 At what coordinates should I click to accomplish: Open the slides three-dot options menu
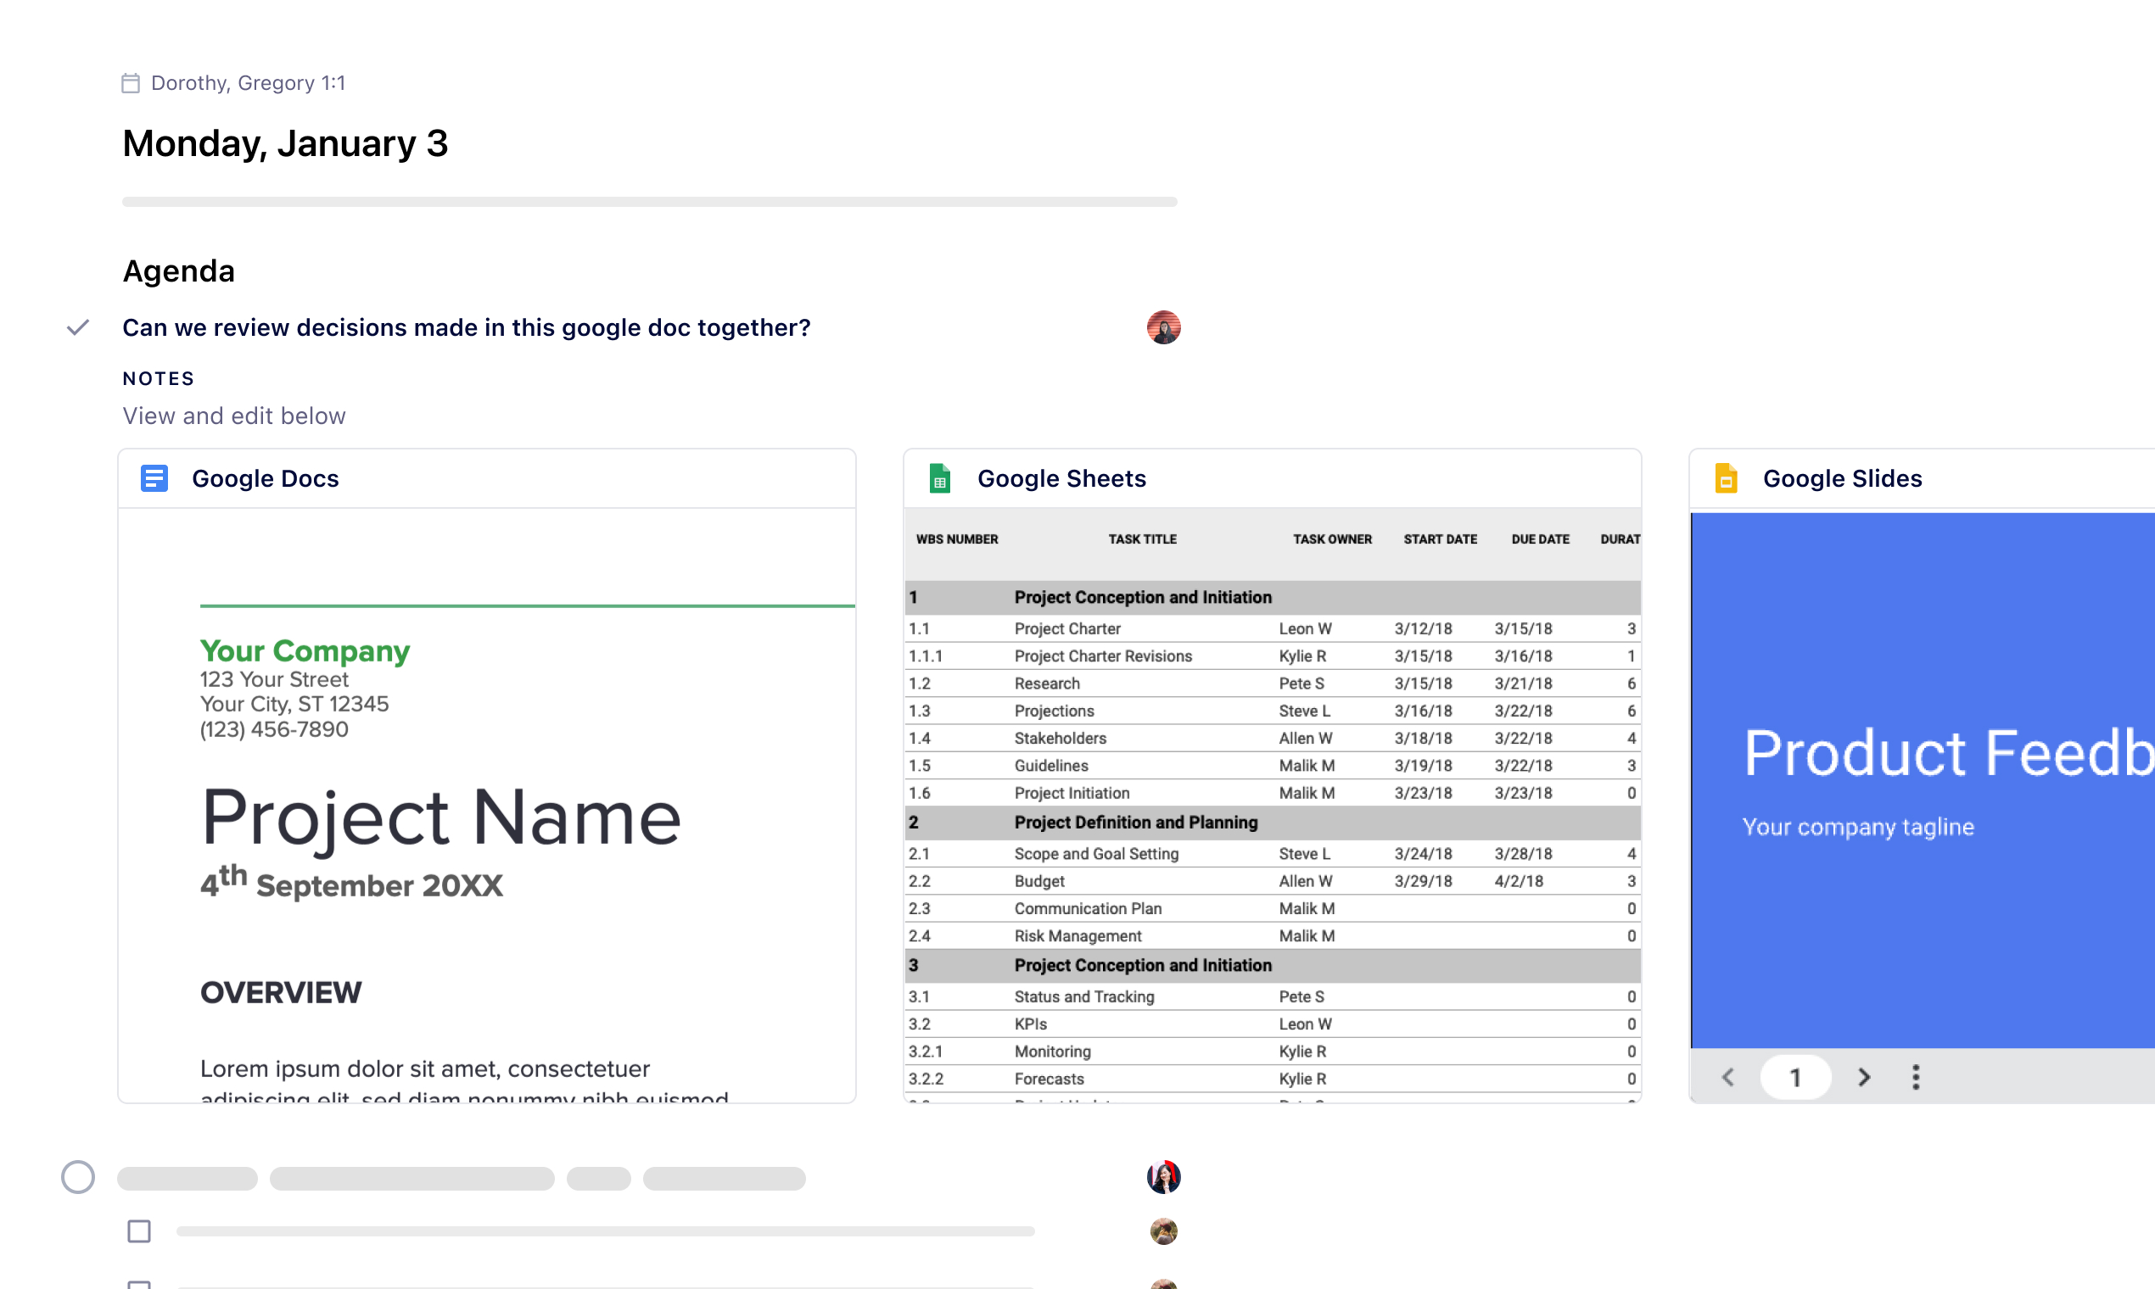(1915, 1078)
